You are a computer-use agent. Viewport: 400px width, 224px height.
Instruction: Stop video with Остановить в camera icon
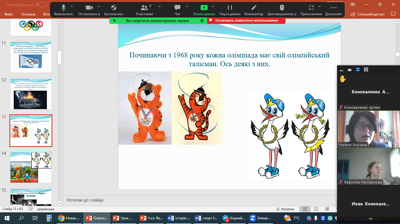(x=89, y=10)
